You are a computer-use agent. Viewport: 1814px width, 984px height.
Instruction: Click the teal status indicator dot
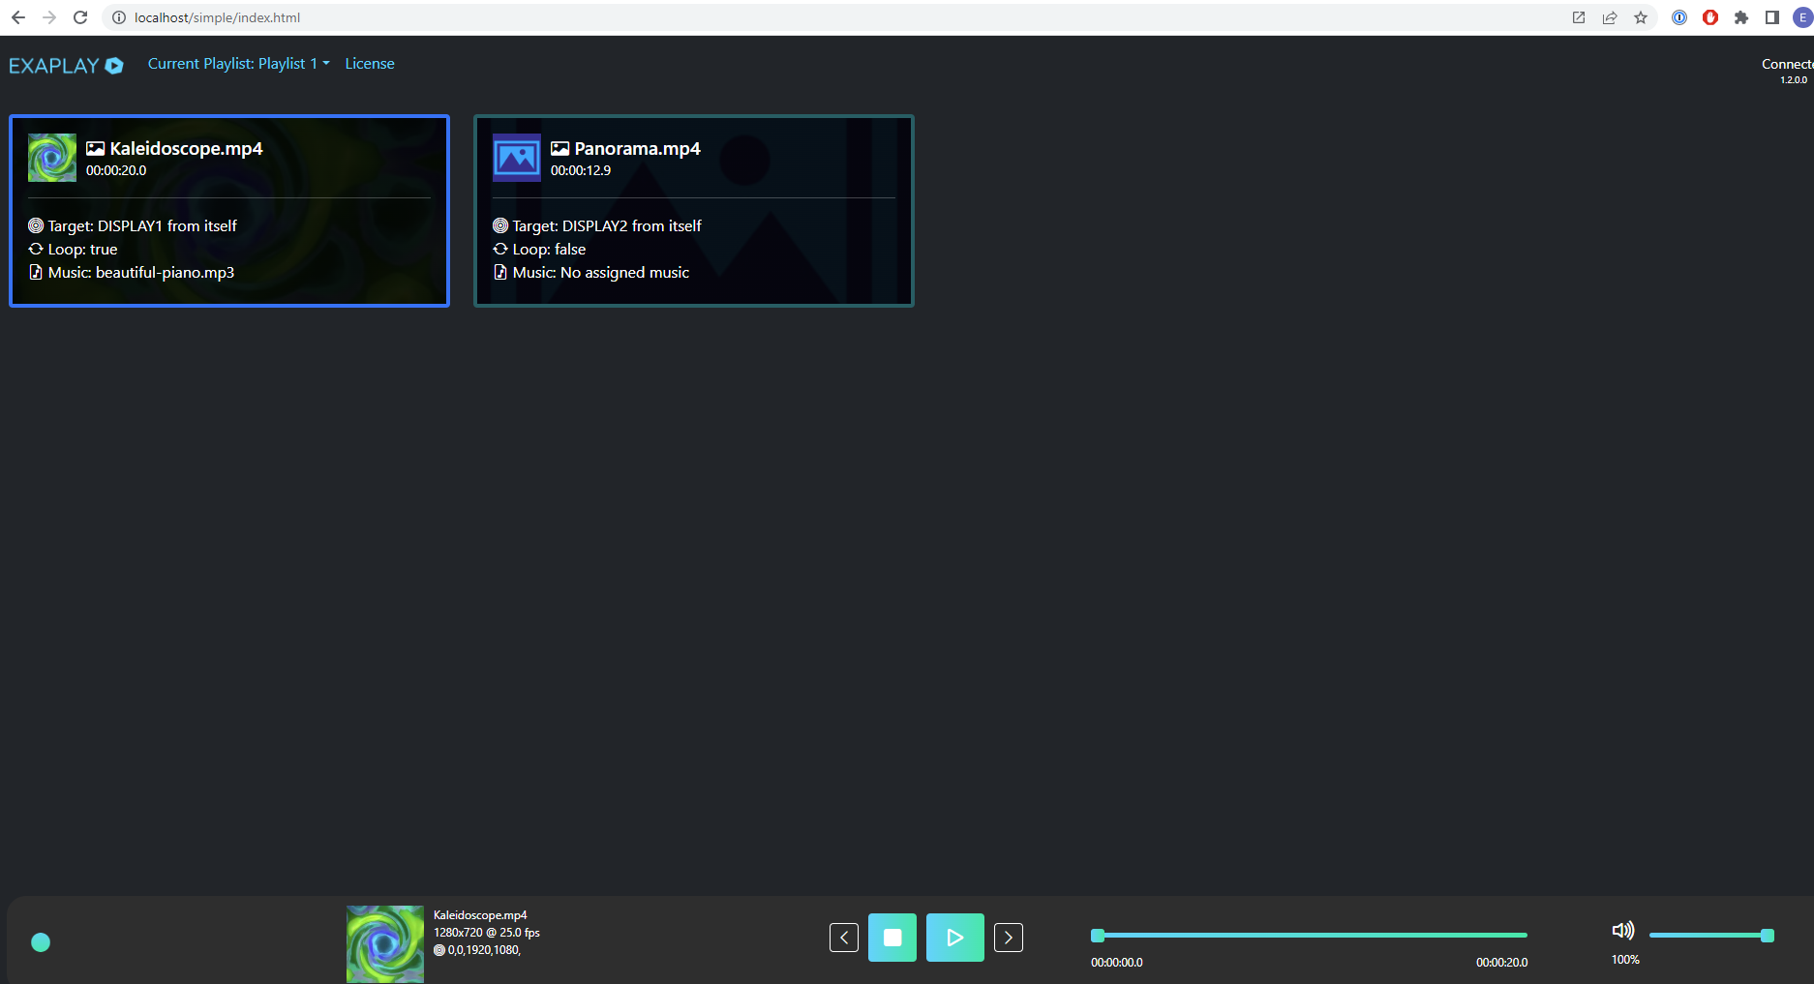[41, 942]
